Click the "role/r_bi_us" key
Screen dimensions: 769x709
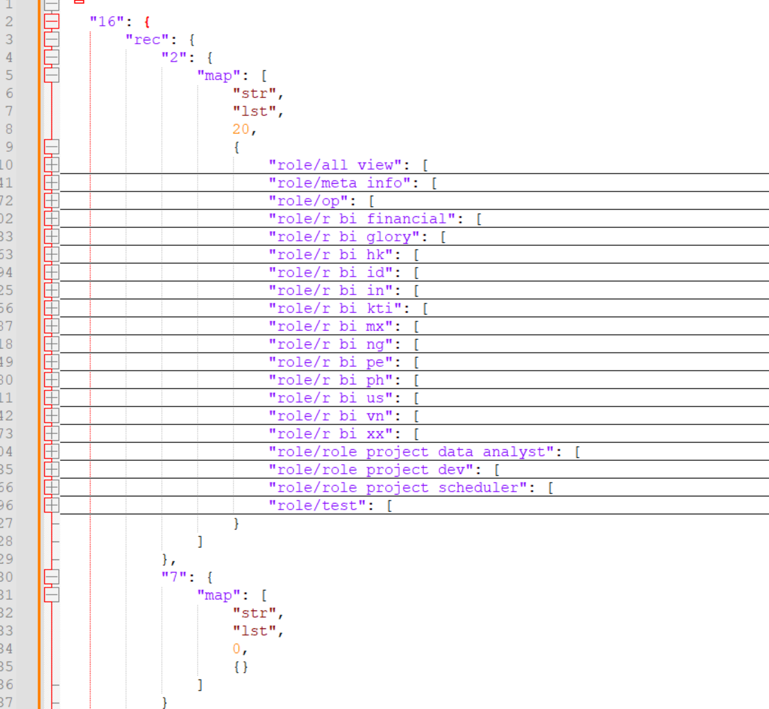point(331,398)
